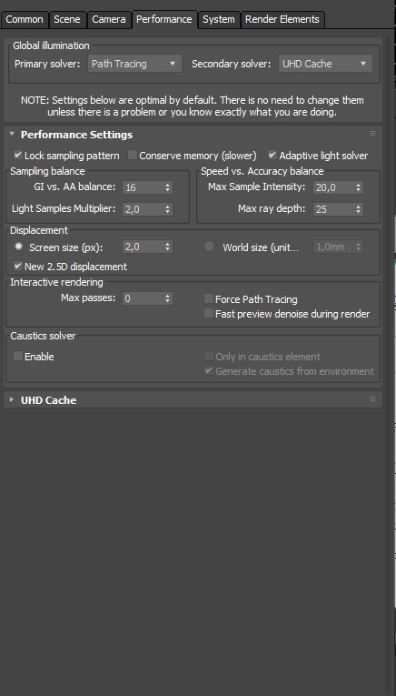Check Force Path Tracing option
Viewport: 396px width, 696px height.
209,298
